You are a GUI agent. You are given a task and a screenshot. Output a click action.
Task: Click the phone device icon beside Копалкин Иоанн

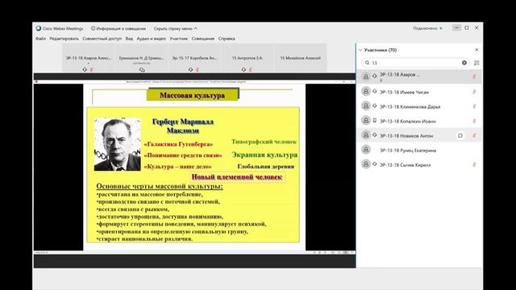[374, 121]
